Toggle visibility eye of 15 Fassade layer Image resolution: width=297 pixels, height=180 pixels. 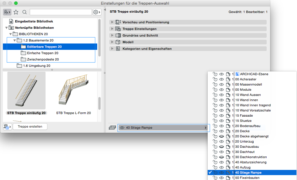pos(222,115)
